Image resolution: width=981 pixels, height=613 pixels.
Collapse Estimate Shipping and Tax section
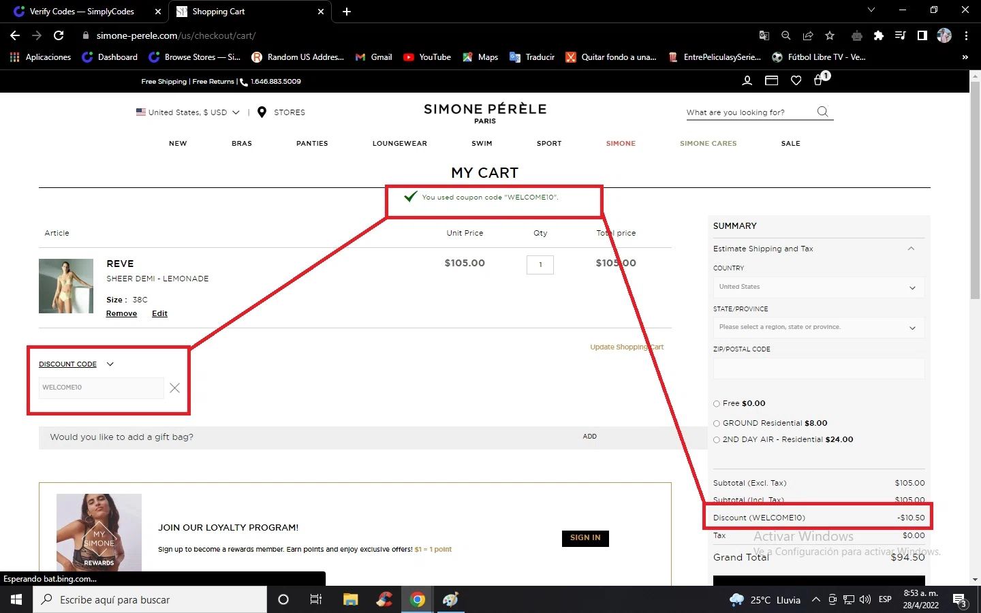(x=912, y=249)
